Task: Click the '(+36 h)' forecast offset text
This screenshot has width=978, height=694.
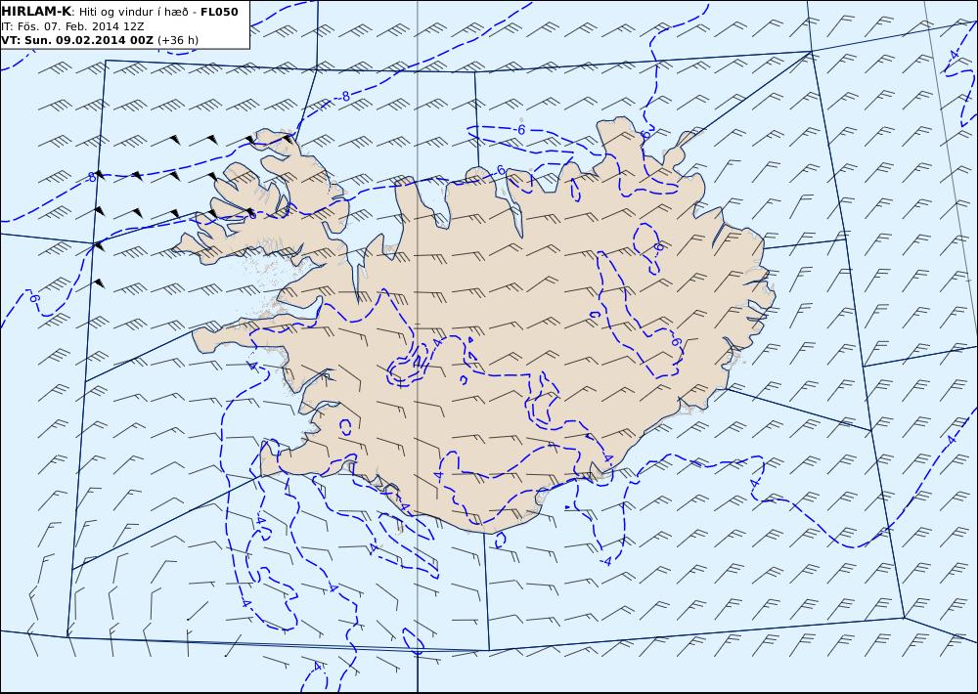Action: (178, 40)
